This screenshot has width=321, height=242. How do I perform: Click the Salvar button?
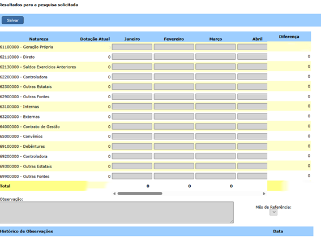[12, 20]
